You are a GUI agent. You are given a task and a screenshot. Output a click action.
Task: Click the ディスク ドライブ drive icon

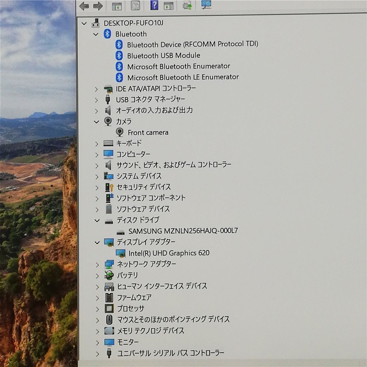[x=109, y=221]
